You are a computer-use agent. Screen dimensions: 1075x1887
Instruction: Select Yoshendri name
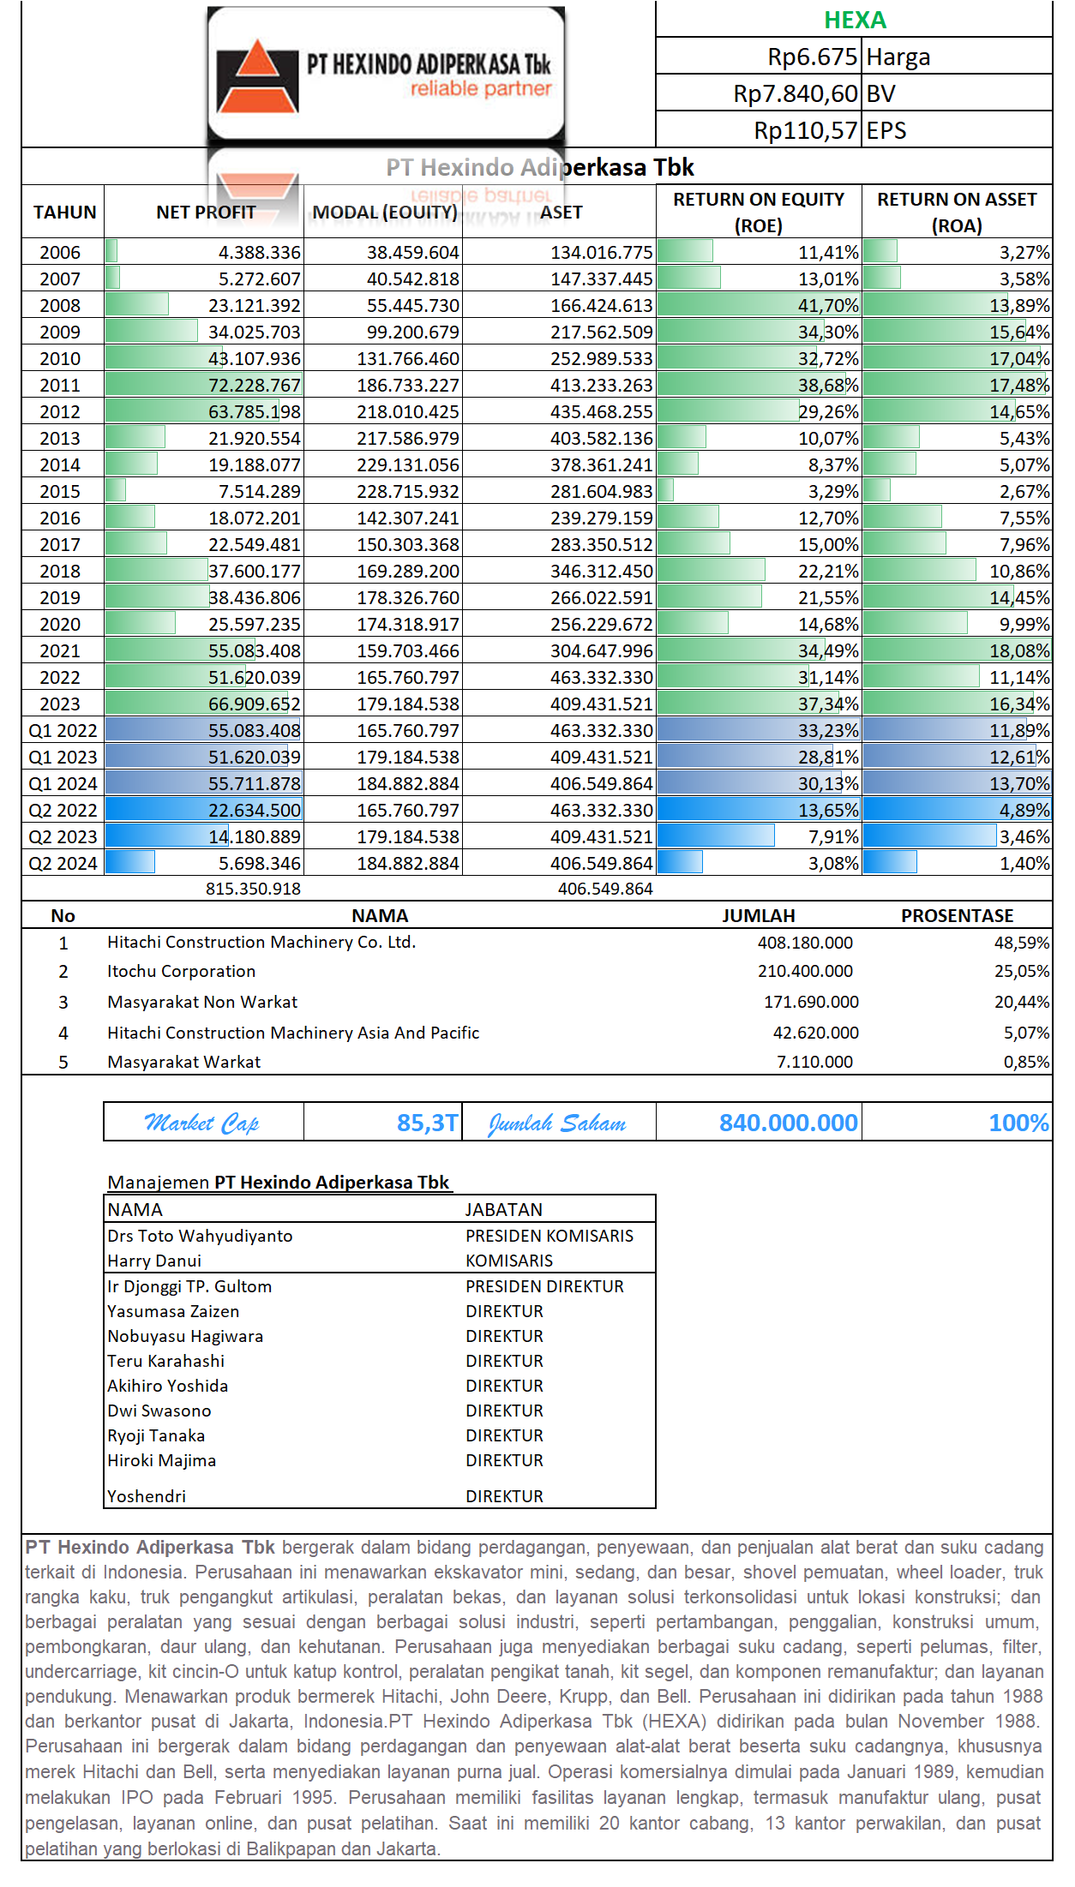147,1497
